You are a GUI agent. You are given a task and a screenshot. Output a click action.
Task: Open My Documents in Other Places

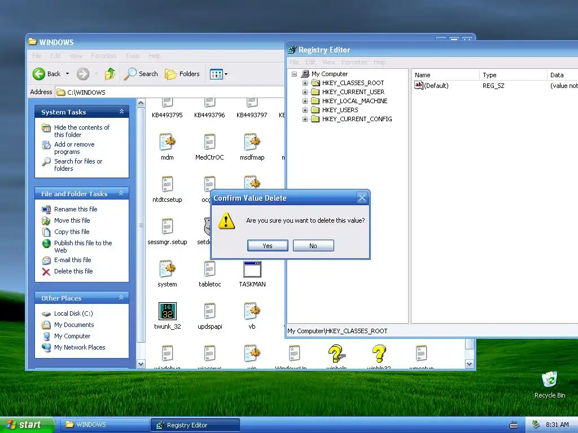click(x=74, y=325)
